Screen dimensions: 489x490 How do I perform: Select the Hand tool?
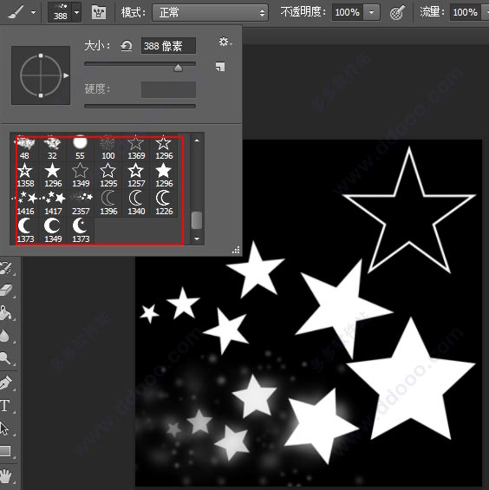(x=5, y=476)
